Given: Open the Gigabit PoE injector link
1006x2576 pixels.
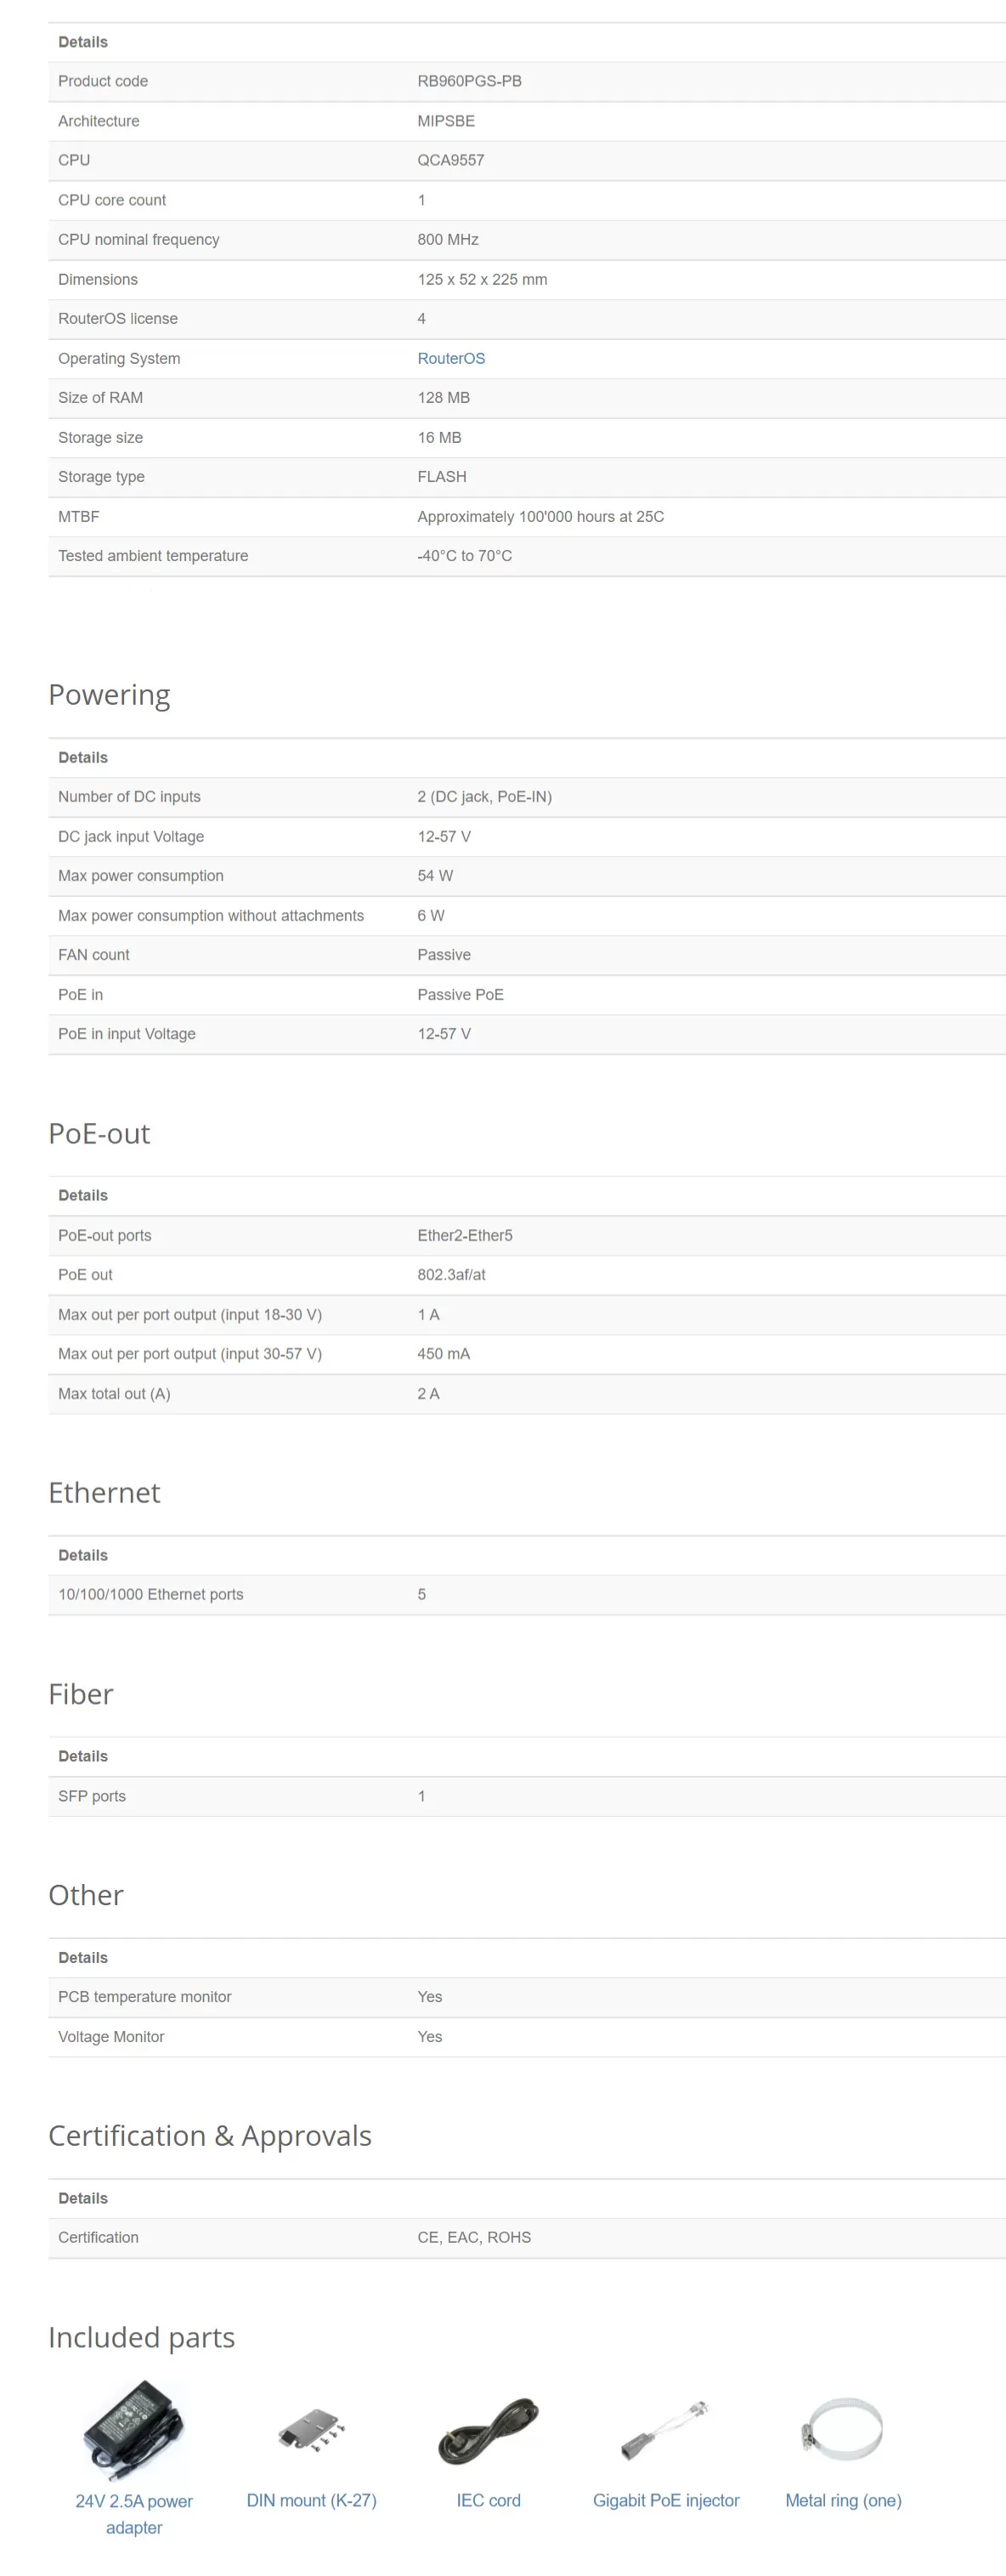Looking at the screenshot, I should coord(665,2500).
